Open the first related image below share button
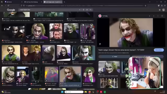Viewport: 167px width, 94px height. 109,67
